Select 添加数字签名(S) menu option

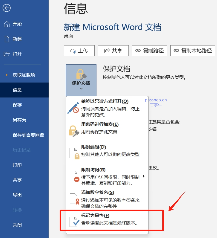click(107, 199)
